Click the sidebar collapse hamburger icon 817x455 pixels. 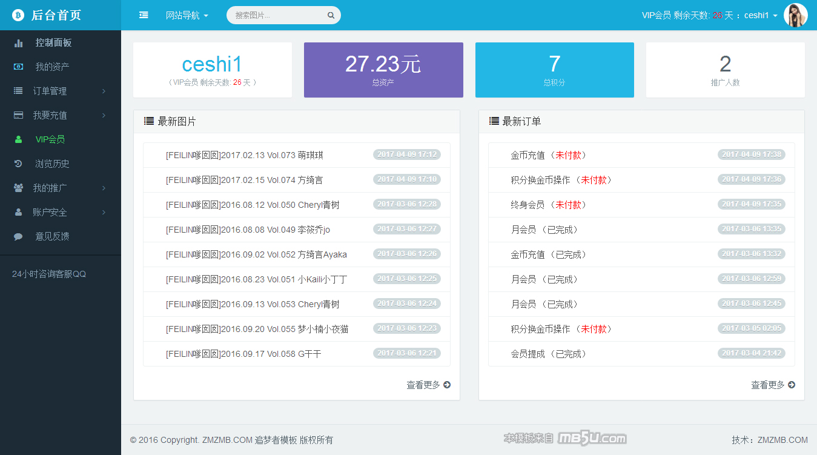(144, 15)
